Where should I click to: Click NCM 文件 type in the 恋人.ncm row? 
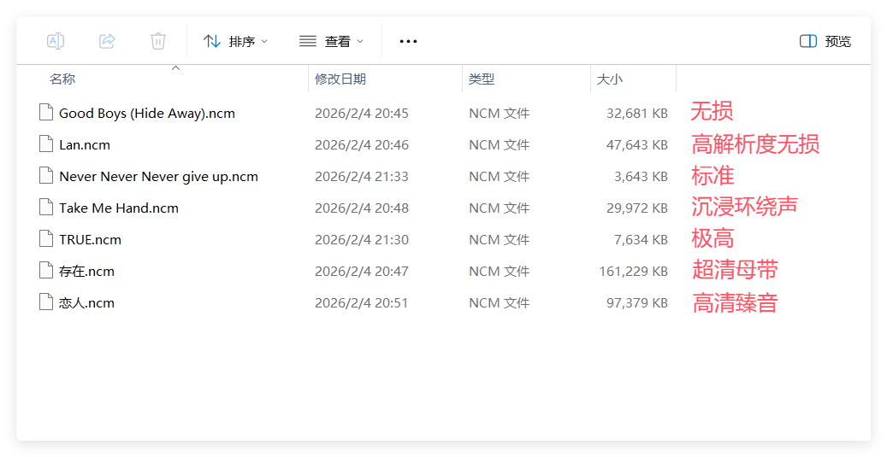pos(500,302)
